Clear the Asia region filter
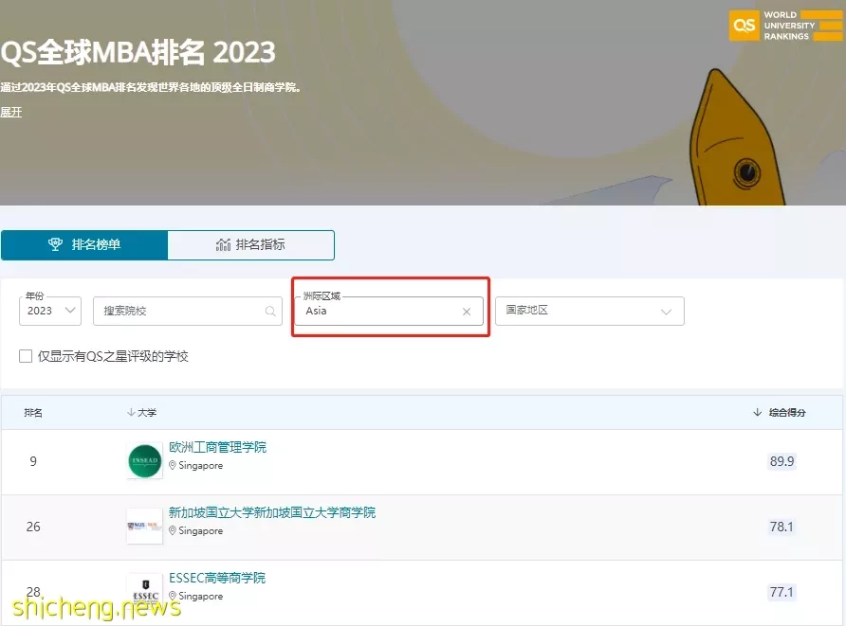846x626 pixels. click(467, 312)
